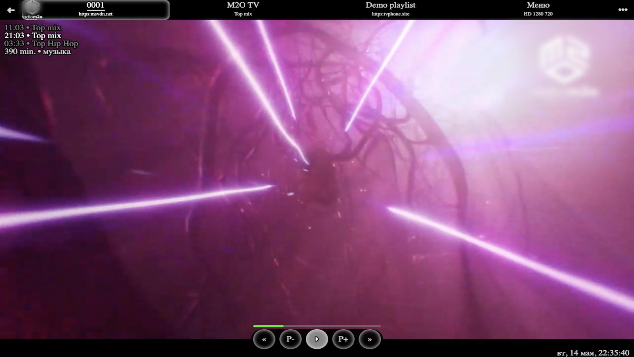Go back with the left arrow icon
Screen dimensions: 634x357
pos(11,10)
